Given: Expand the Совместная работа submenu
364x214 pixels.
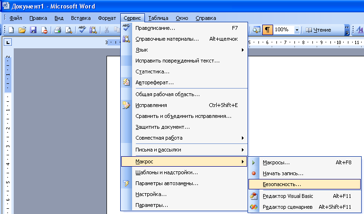Looking at the screenshot, I should pos(185,138).
